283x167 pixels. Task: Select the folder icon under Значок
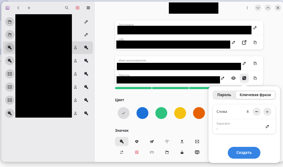[167, 152]
